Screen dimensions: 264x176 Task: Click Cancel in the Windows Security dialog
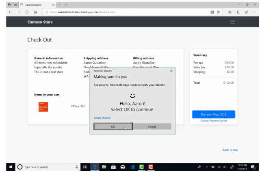[152, 126]
